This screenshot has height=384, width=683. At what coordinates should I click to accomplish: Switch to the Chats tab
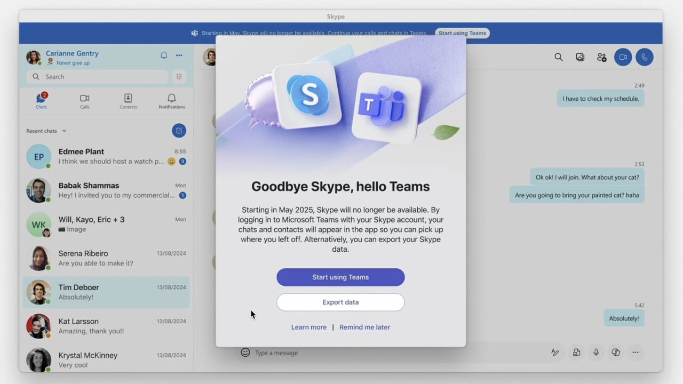(x=41, y=101)
